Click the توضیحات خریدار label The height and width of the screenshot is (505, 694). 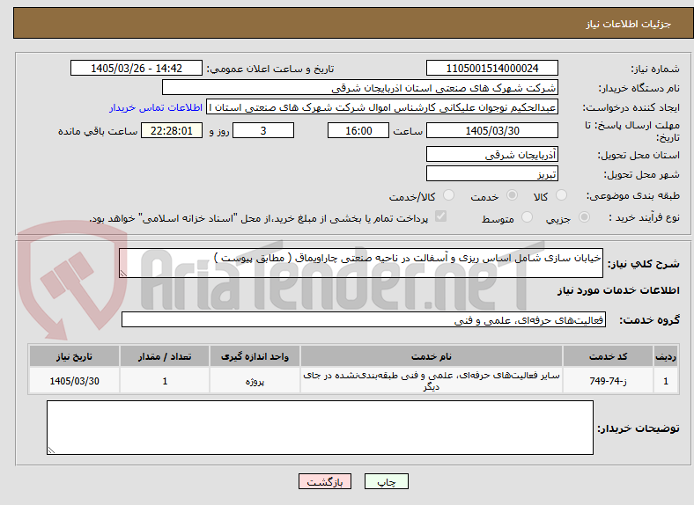click(x=639, y=428)
